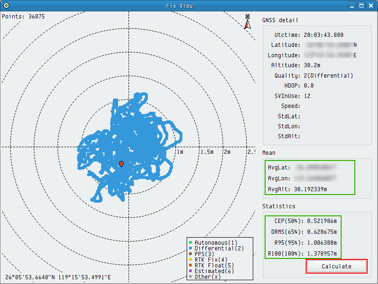Click the Mean section heading
378x284 pixels.
pyautogui.click(x=269, y=153)
